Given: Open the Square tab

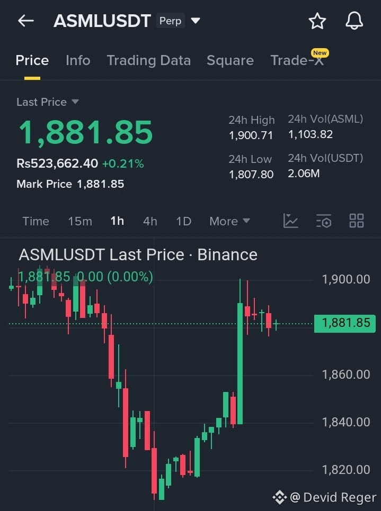Looking at the screenshot, I should 230,61.
